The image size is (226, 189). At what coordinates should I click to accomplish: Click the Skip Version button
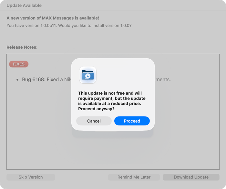click(x=31, y=177)
